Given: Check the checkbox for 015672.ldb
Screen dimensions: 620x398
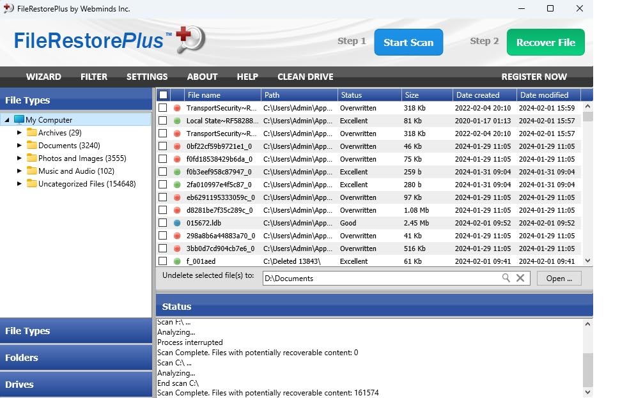Looking at the screenshot, I should tap(163, 223).
